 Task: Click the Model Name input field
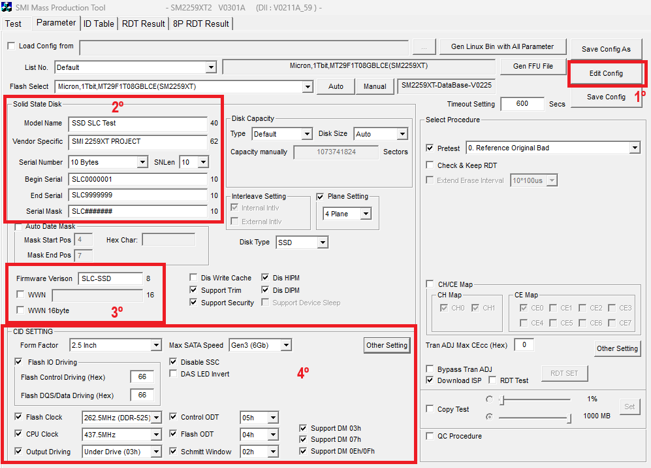click(138, 124)
